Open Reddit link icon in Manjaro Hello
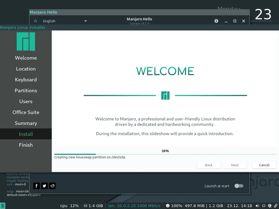 pos(52,186)
